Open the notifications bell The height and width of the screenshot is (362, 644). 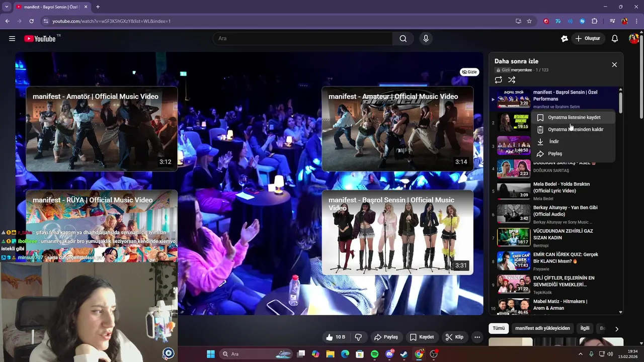[x=614, y=39]
